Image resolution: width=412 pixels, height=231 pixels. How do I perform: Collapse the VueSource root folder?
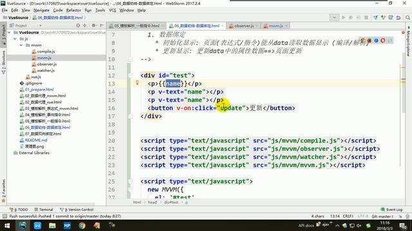click(10, 33)
